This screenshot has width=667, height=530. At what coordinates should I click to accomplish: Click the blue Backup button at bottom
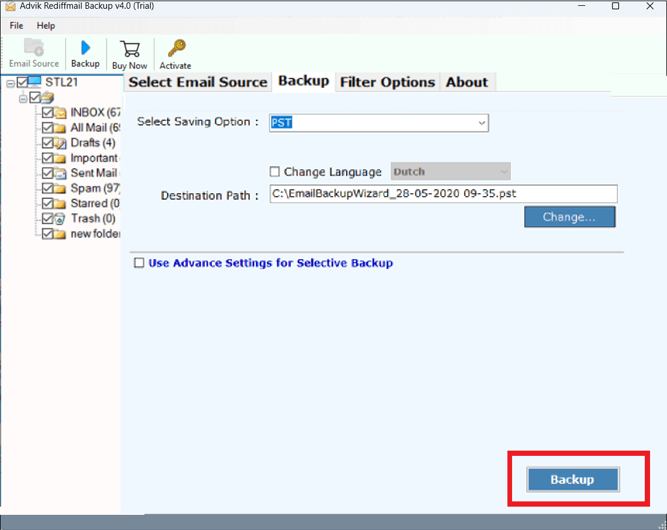572,479
